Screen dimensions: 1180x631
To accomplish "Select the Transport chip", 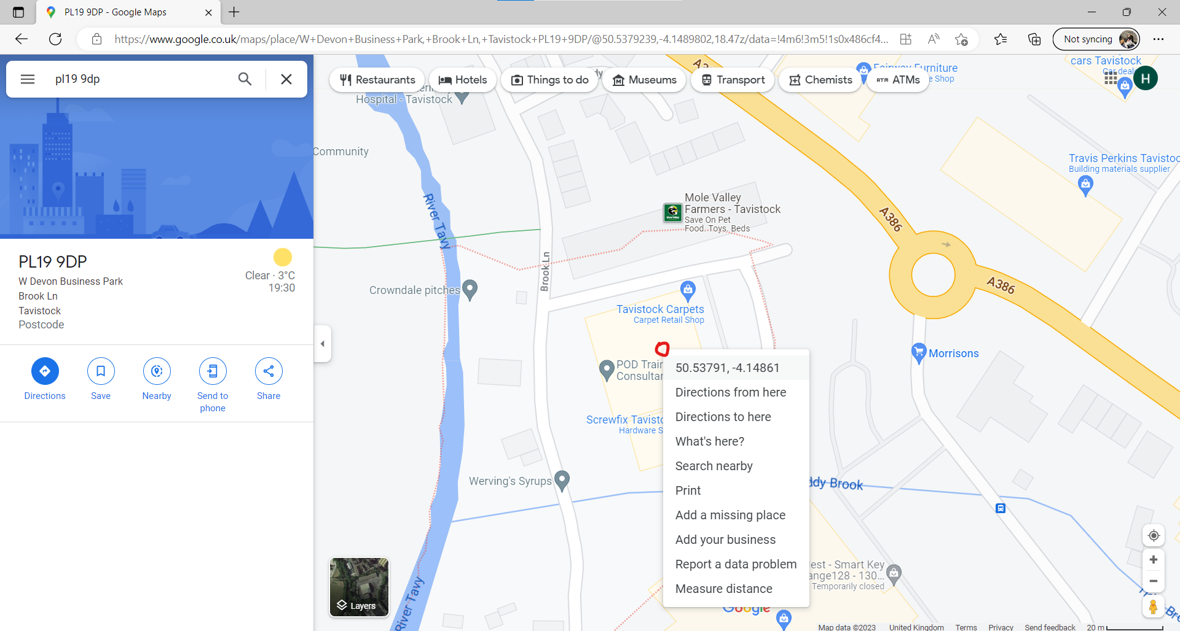I will [x=733, y=80].
